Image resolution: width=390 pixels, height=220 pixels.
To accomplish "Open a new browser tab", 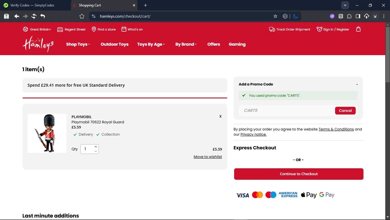I will tap(145, 5).
